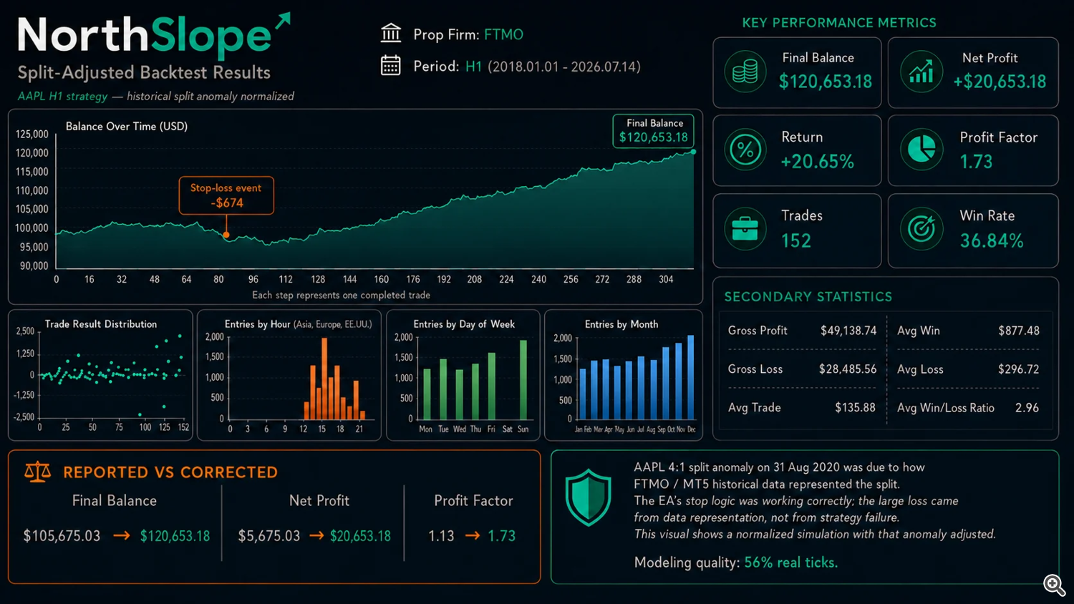Click the briefcase Trades icon
The width and height of the screenshot is (1074, 604).
pos(745,228)
